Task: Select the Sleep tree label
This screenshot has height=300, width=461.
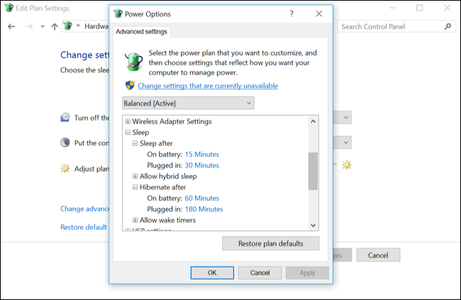Action: click(140, 133)
